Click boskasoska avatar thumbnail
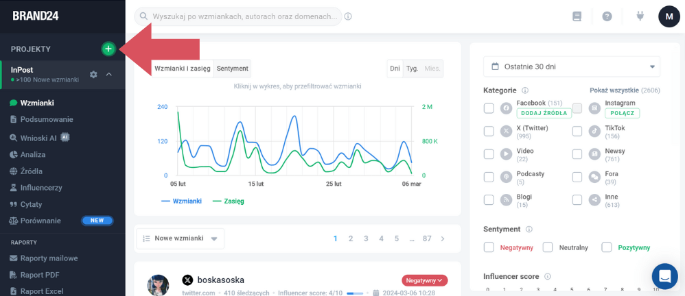 158,285
